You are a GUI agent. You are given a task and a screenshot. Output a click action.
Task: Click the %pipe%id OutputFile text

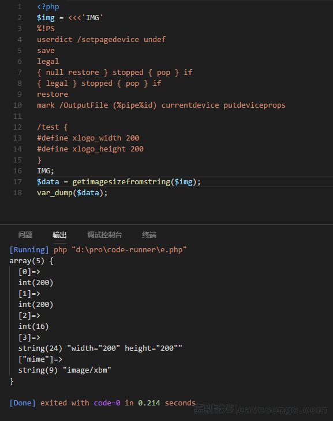135,105
